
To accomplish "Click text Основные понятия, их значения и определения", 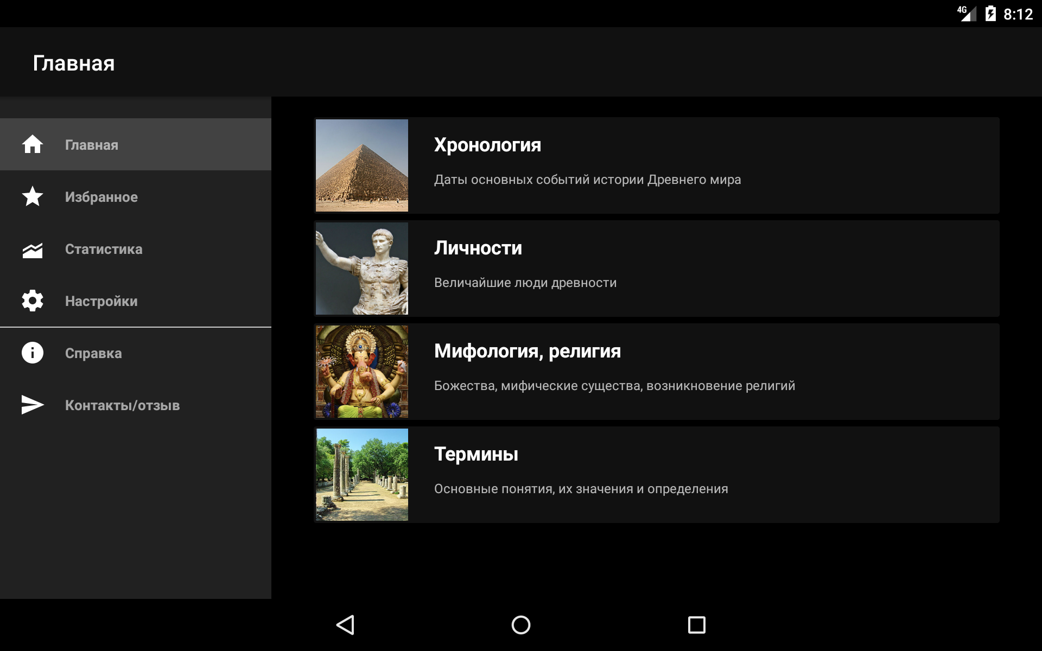I will coord(581,489).
